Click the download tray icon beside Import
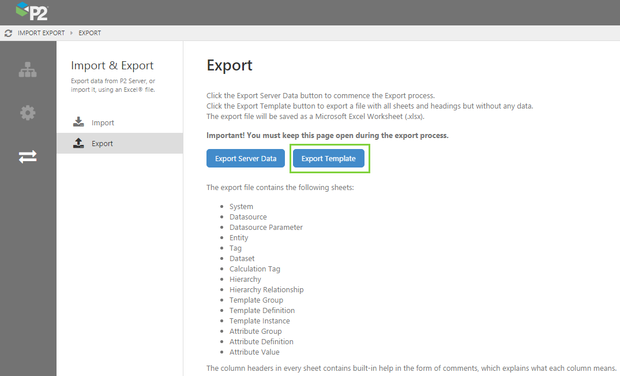 click(79, 122)
